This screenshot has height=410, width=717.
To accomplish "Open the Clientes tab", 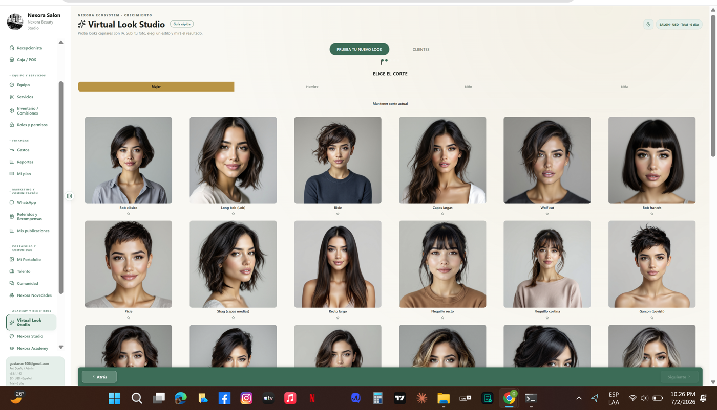I will click(x=421, y=49).
